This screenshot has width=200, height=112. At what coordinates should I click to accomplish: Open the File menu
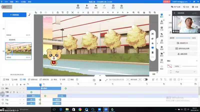tap(6, 1)
